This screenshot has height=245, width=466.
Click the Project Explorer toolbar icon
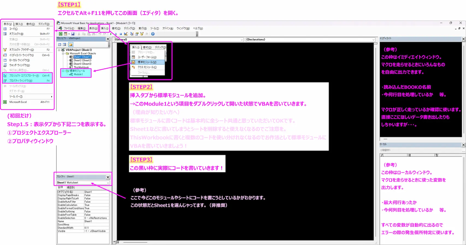(x=132, y=34)
